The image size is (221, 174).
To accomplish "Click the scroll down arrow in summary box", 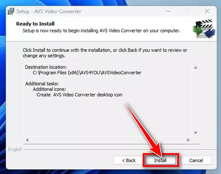I will coord(195,133).
